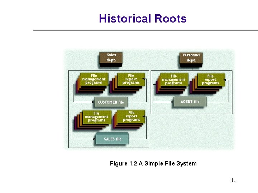Select the 'Personnel dept.' box
This screenshot has width=258, height=193.
[x=191, y=60]
